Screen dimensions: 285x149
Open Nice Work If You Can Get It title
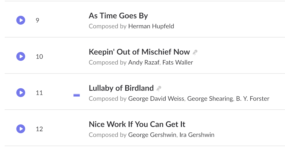(x=137, y=124)
